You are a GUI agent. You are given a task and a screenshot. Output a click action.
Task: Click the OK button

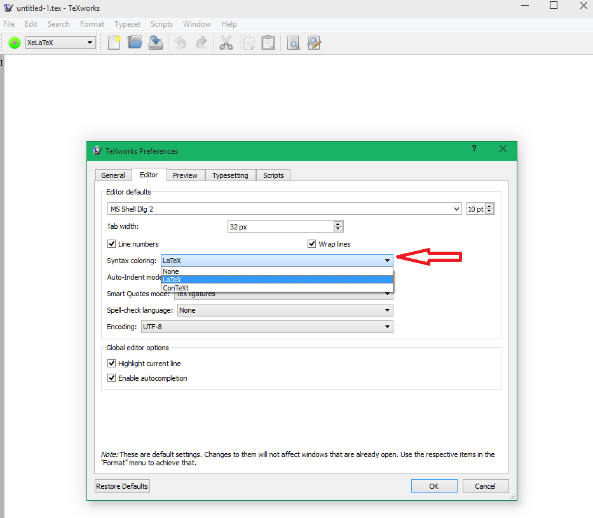tap(434, 486)
